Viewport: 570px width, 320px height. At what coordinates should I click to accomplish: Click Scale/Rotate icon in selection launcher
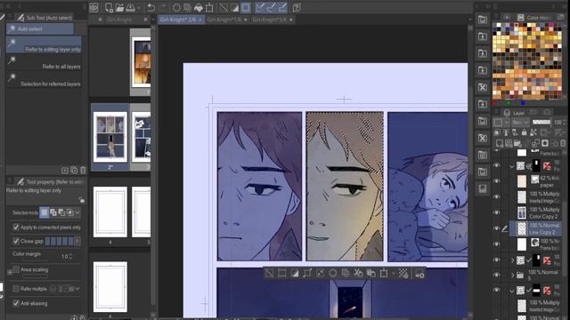point(384,273)
